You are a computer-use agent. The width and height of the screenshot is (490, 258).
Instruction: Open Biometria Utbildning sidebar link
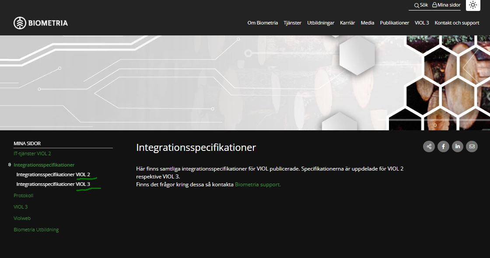coord(36,230)
